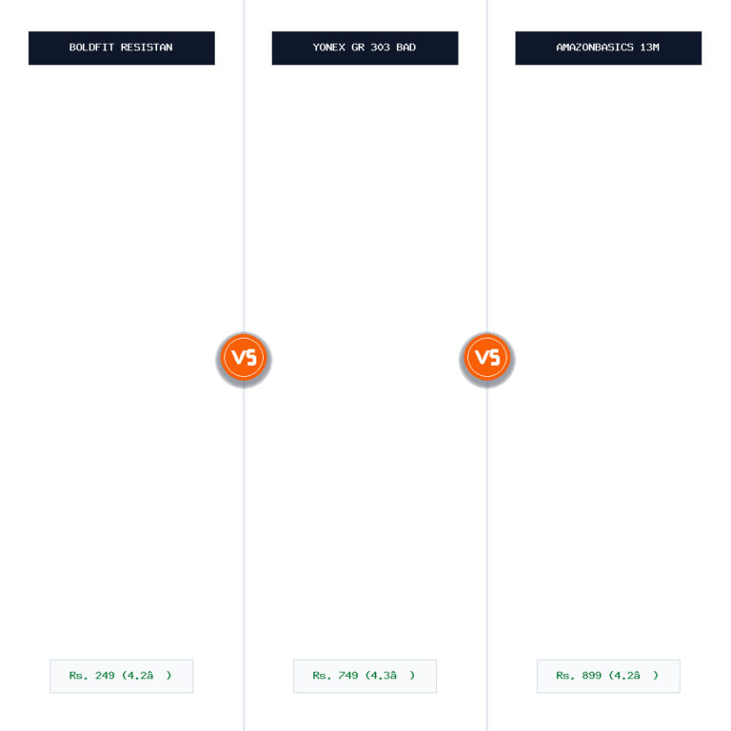The width and height of the screenshot is (731, 731).
Task: Click the closing parenthesis in Rs. 899 tag
Action: click(x=656, y=676)
